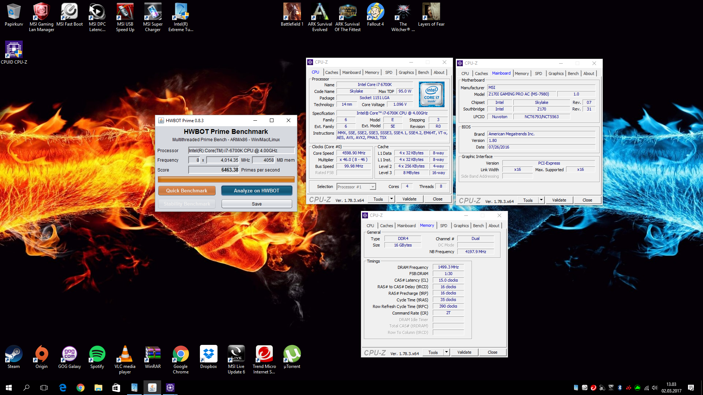Open the taskbar clock showing 13.03
The width and height of the screenshot is (703, 395).
(x=672, y=388)
